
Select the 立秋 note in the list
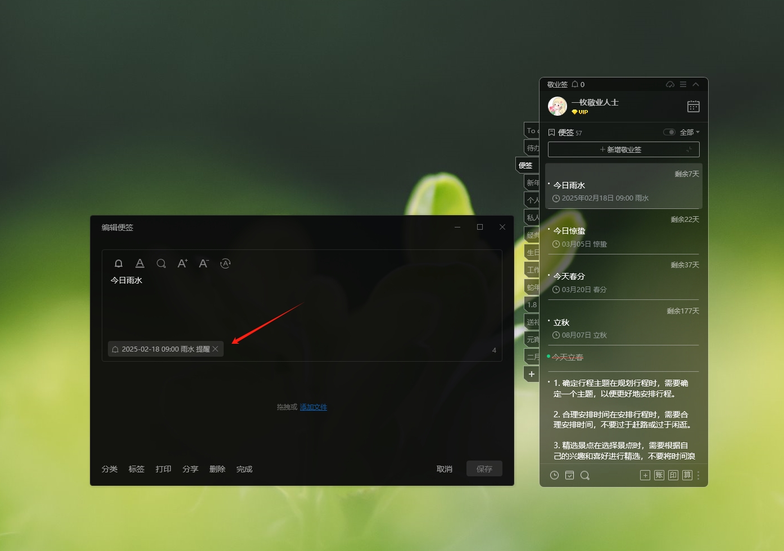(624, 323)
